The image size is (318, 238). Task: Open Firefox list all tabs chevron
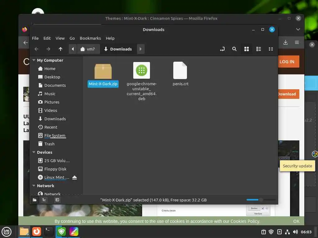pos(298,29)
